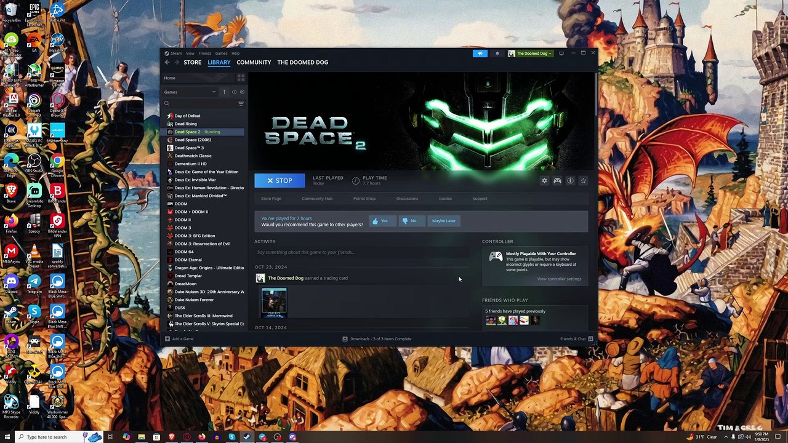Click Add a Game plus icon

(167, 339)
